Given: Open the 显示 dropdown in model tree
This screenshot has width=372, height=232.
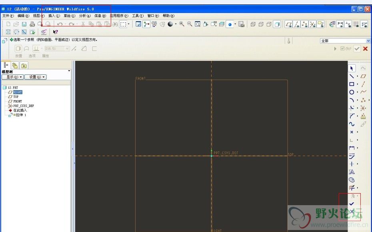Looking at the screenshot, I should [12, 77].
